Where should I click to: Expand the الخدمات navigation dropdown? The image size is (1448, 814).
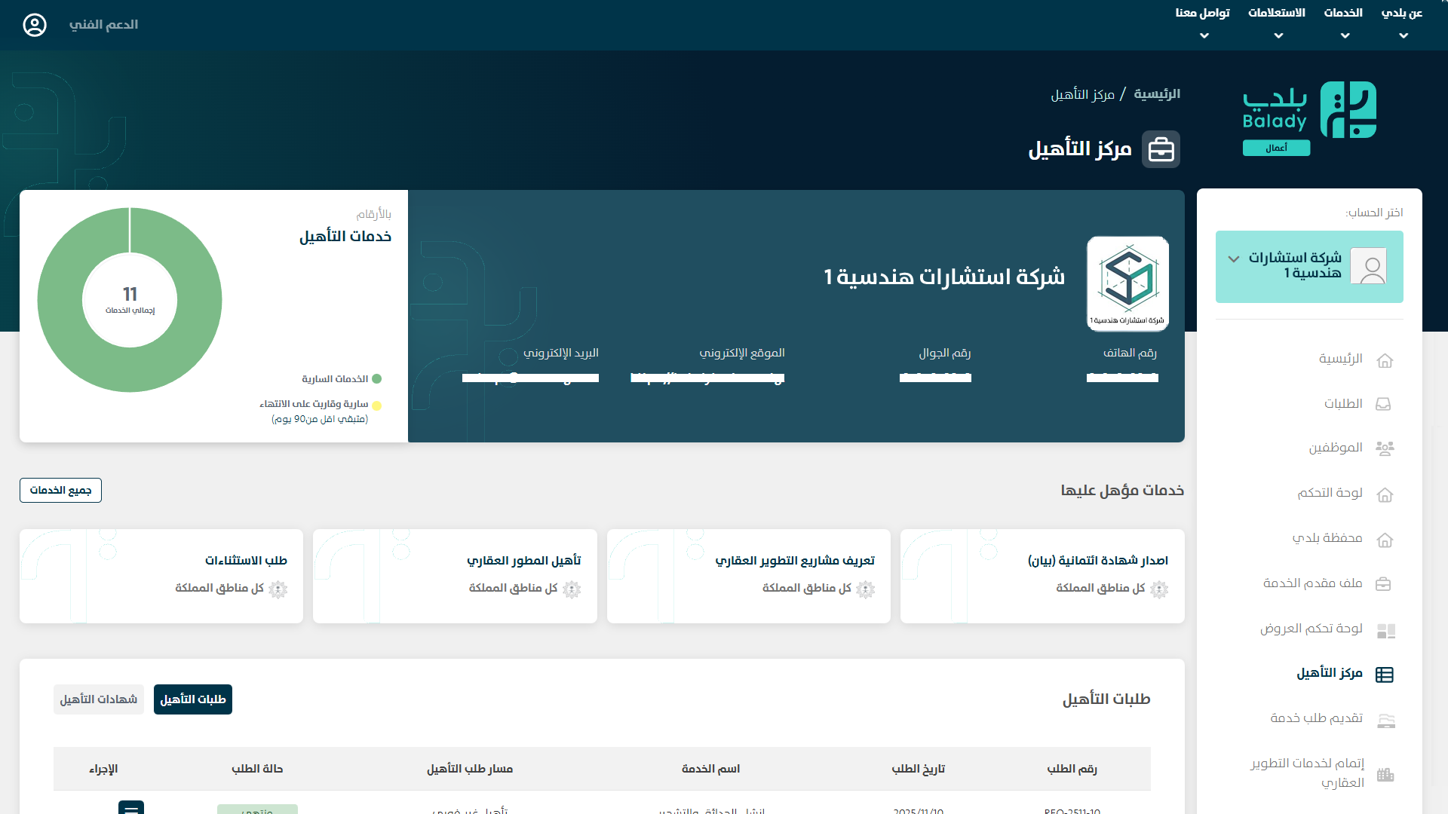coord(1343,23)
